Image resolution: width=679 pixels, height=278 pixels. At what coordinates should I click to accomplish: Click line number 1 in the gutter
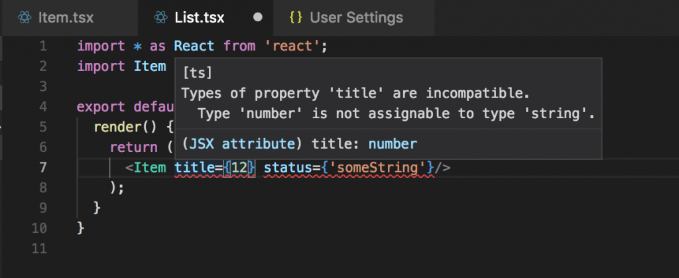[42, 46]
